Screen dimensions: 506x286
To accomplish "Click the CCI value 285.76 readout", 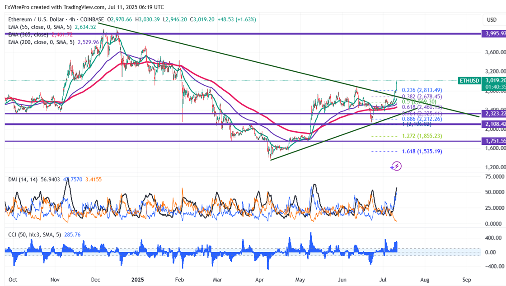I will coord(72,235).
